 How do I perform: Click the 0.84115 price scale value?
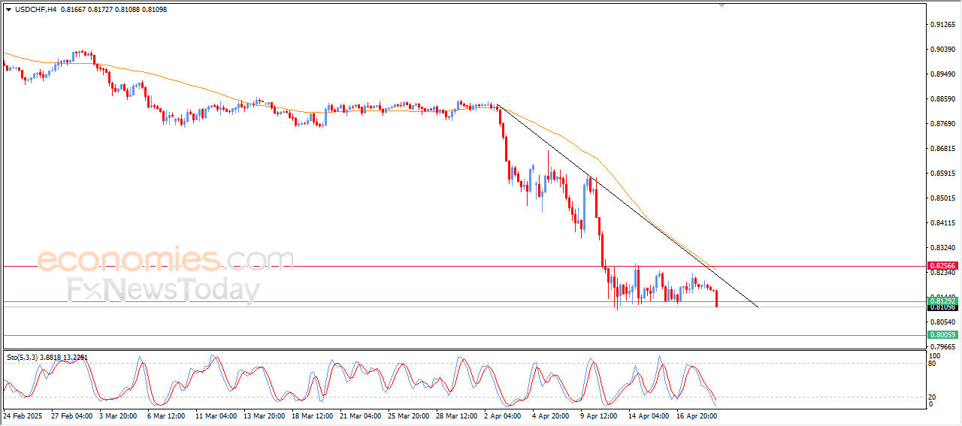point(942,223)
